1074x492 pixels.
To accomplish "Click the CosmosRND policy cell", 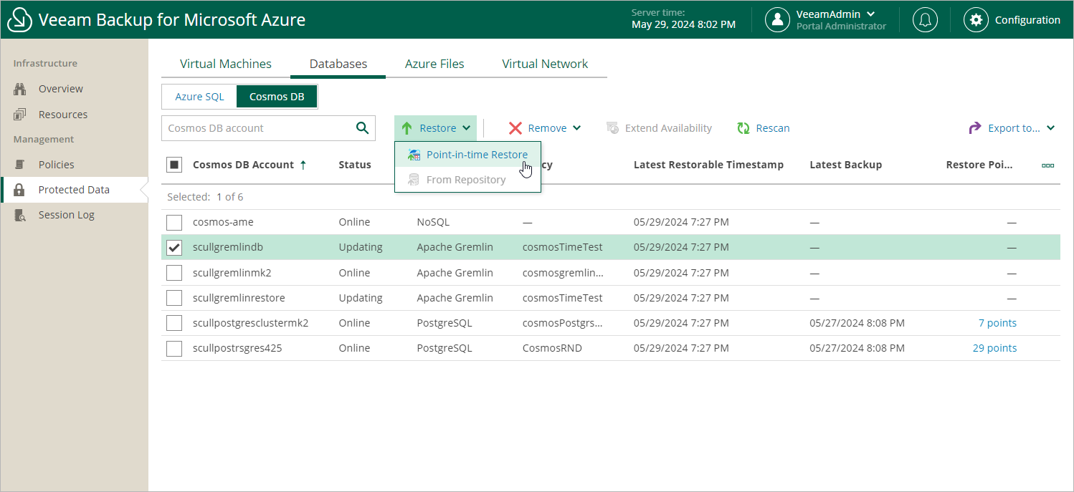I will pos(552,348).
